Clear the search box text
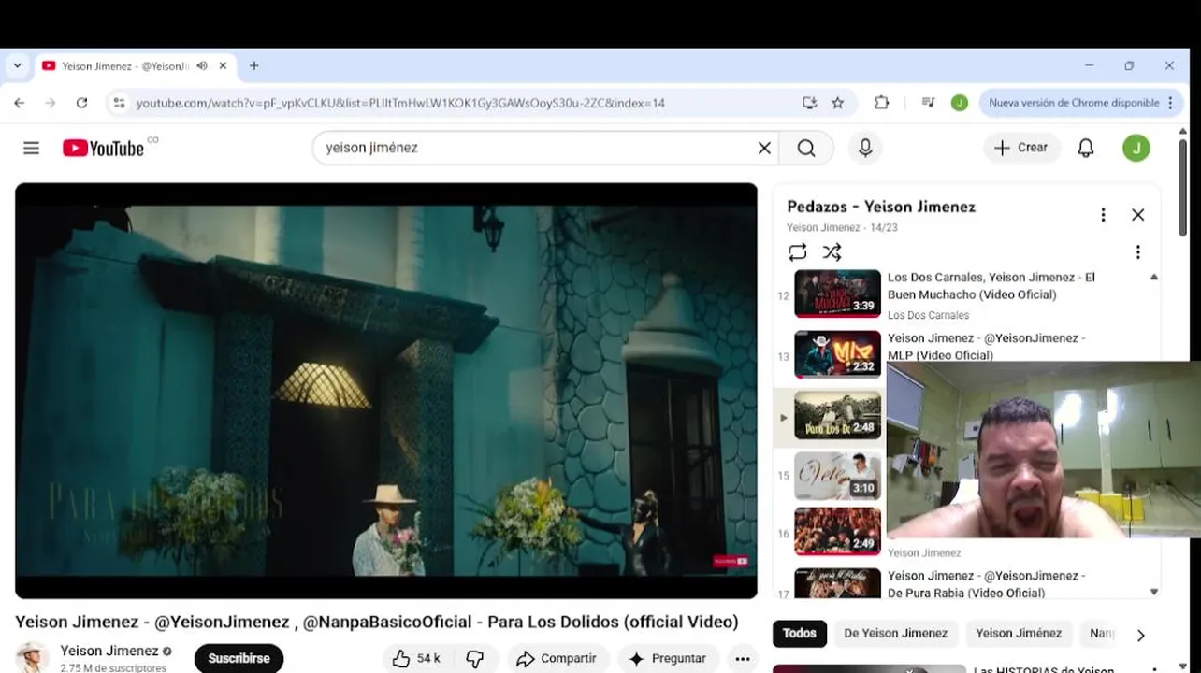 (x=764, y=148)
